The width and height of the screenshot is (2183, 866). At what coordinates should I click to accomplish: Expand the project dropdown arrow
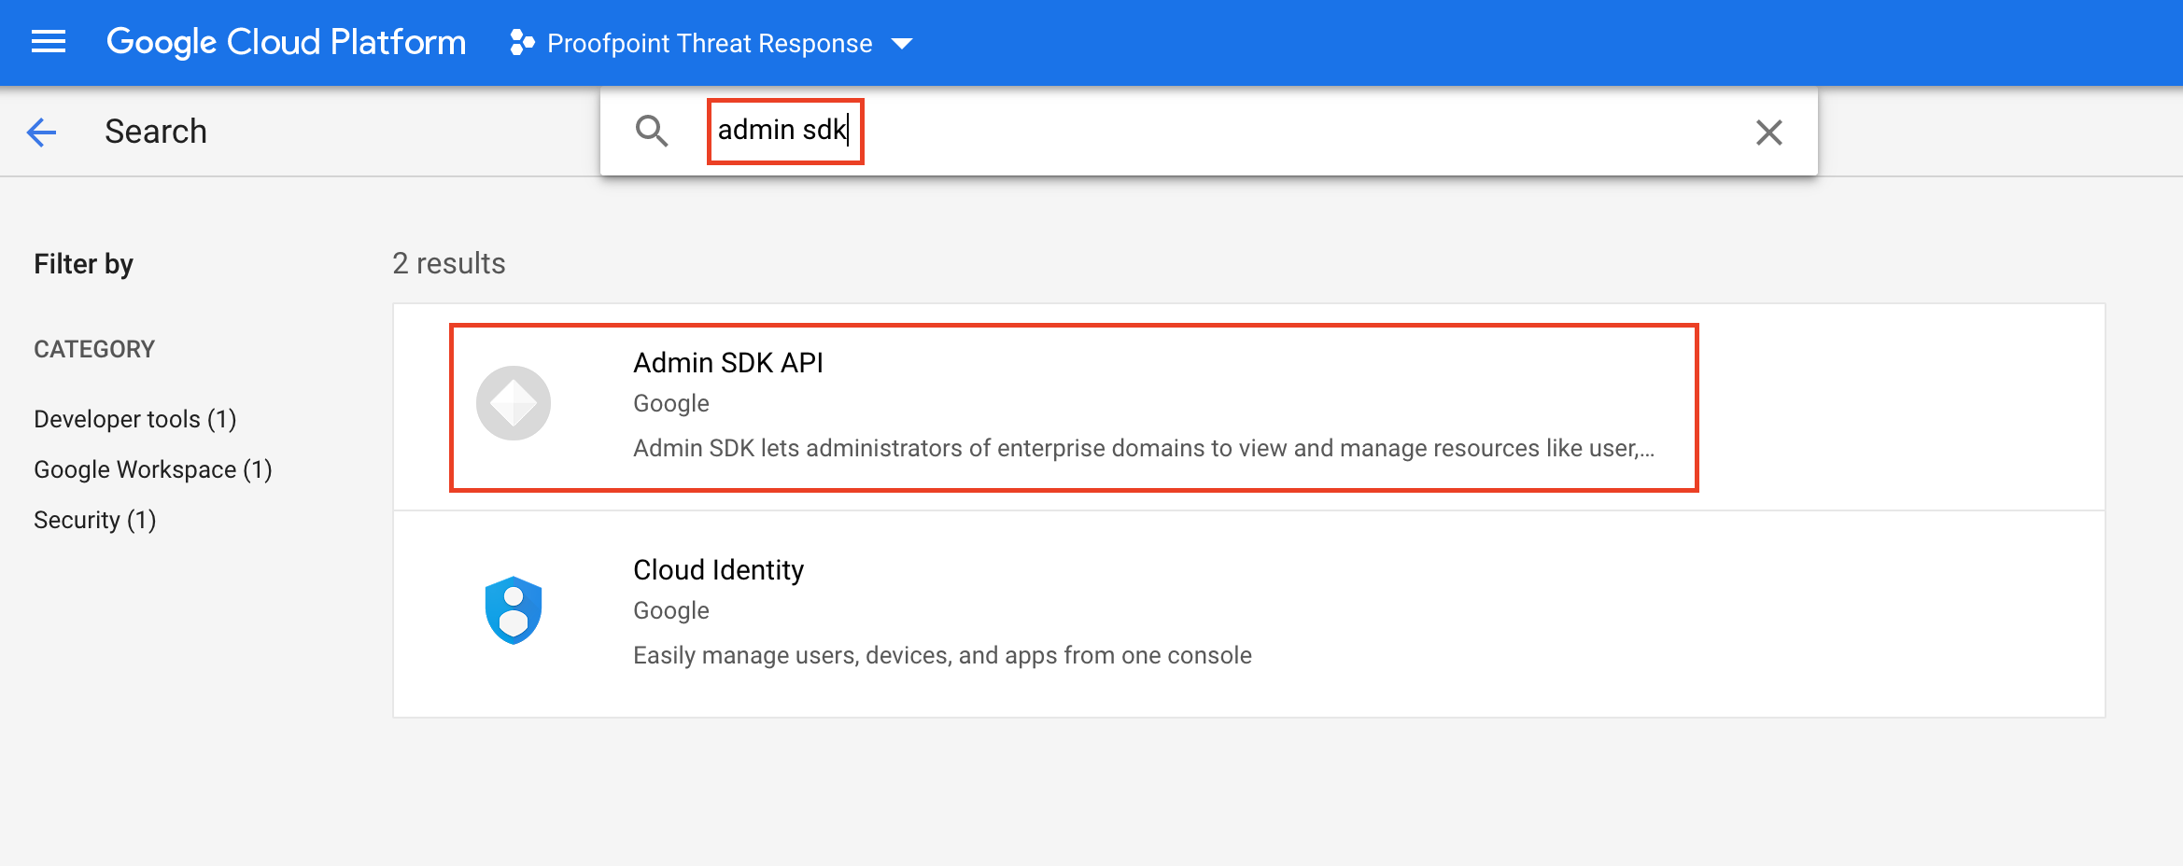(902, 44)
